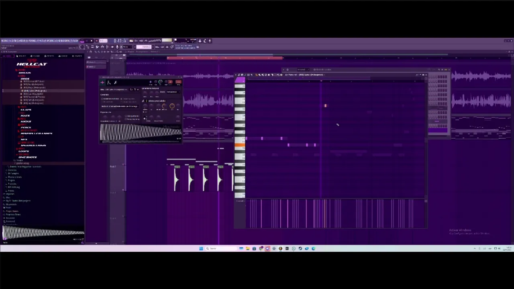
Task: Select the Zoom tool in piano roll
Action: point(278,75)
